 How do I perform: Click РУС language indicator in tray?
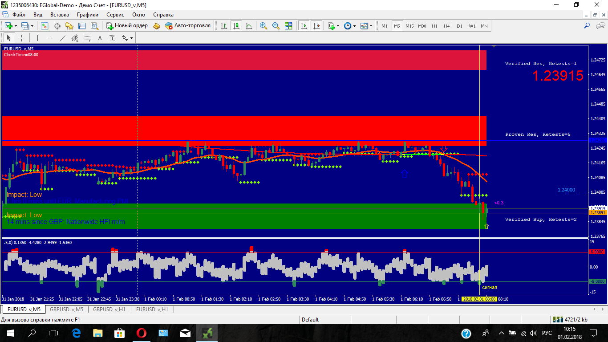(547, 333)
